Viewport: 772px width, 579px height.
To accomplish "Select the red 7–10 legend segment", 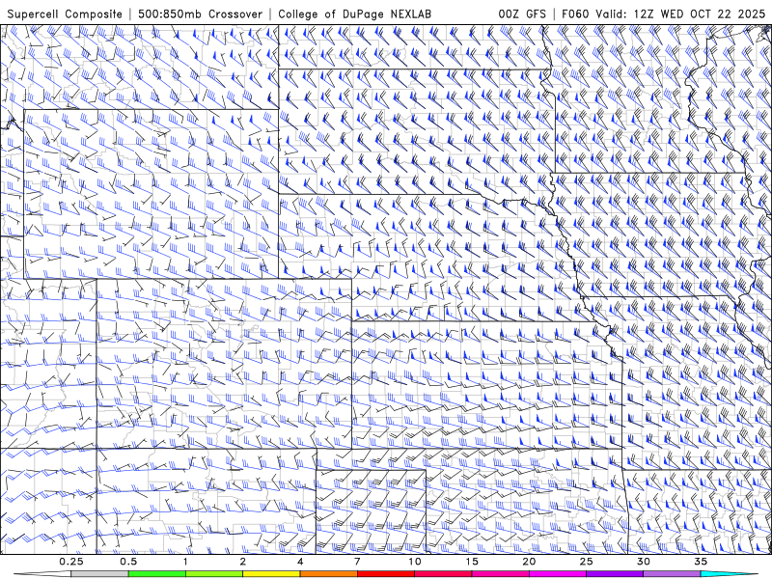I will click(385, 574).
